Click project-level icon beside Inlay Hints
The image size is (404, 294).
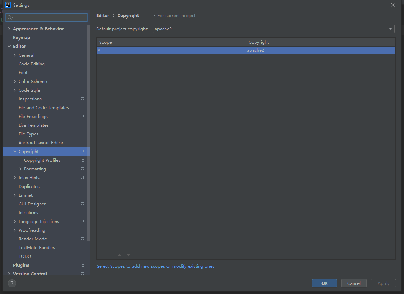(x=83, y=178)
